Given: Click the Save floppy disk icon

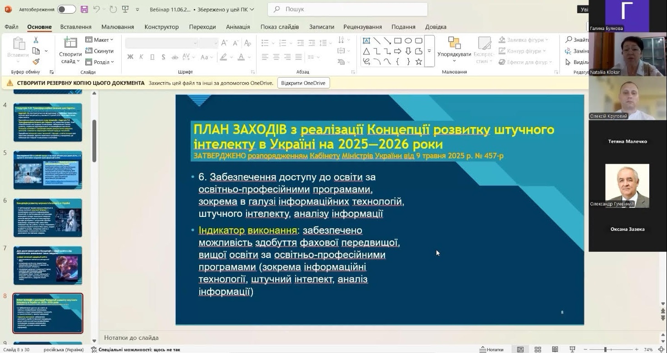Looking at the screenshot, I should (x=84, y=9).
